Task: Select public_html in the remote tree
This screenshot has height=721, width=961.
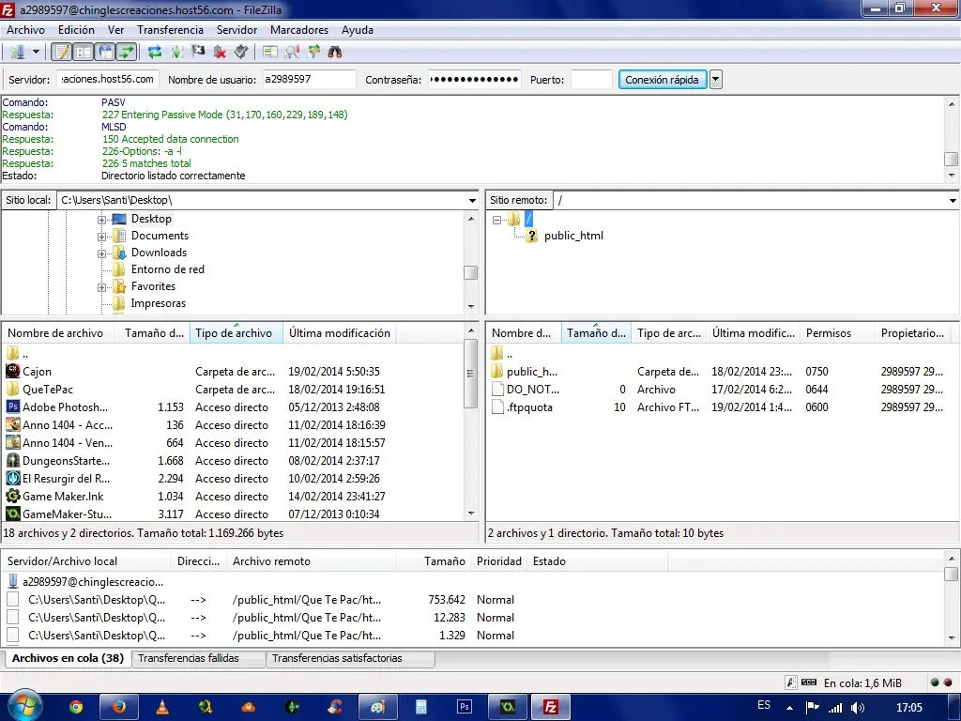Action: (573, 236)
